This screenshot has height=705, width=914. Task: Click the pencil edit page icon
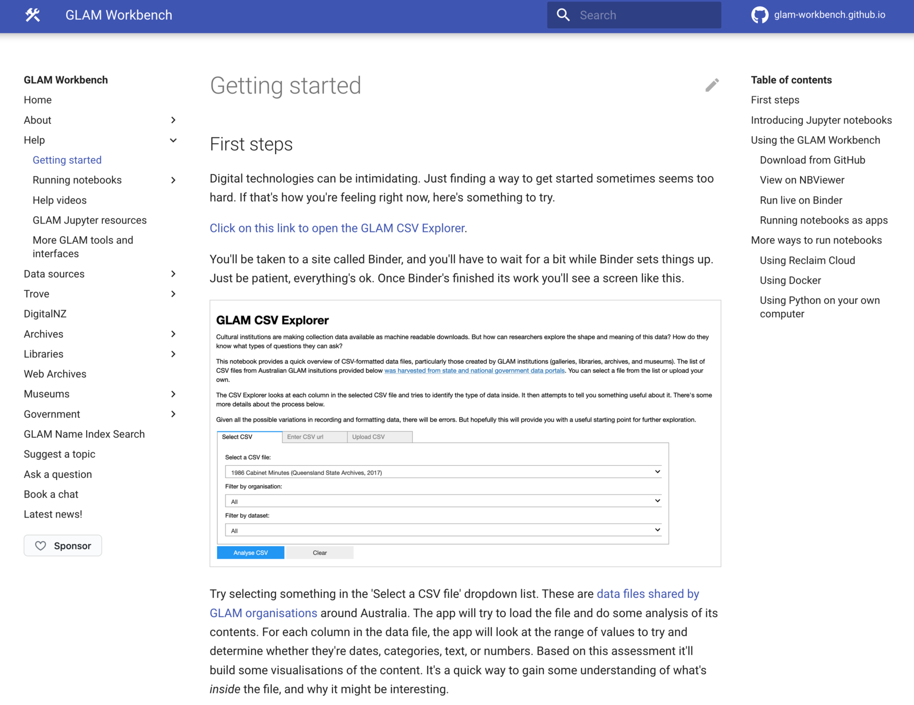pyautogui.click(x=712, y=85)
